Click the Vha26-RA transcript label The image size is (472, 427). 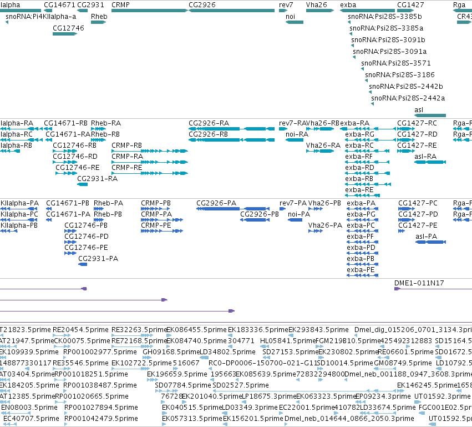click(x=323, y=145)
